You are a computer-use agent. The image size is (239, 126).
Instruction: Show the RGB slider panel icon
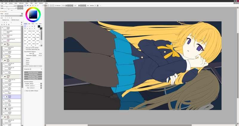[x=28, y=5]
